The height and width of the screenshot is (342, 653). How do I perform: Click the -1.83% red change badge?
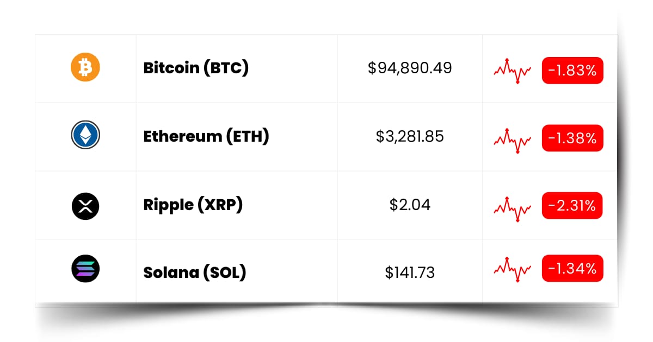[x=572, y=71]
